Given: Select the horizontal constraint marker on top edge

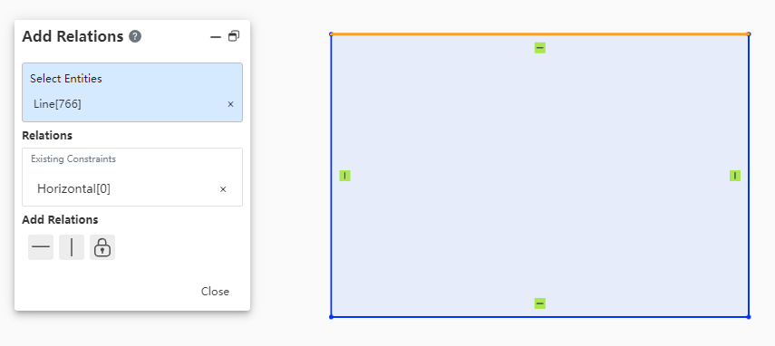Looking at the screenshot, I should 539,48.
